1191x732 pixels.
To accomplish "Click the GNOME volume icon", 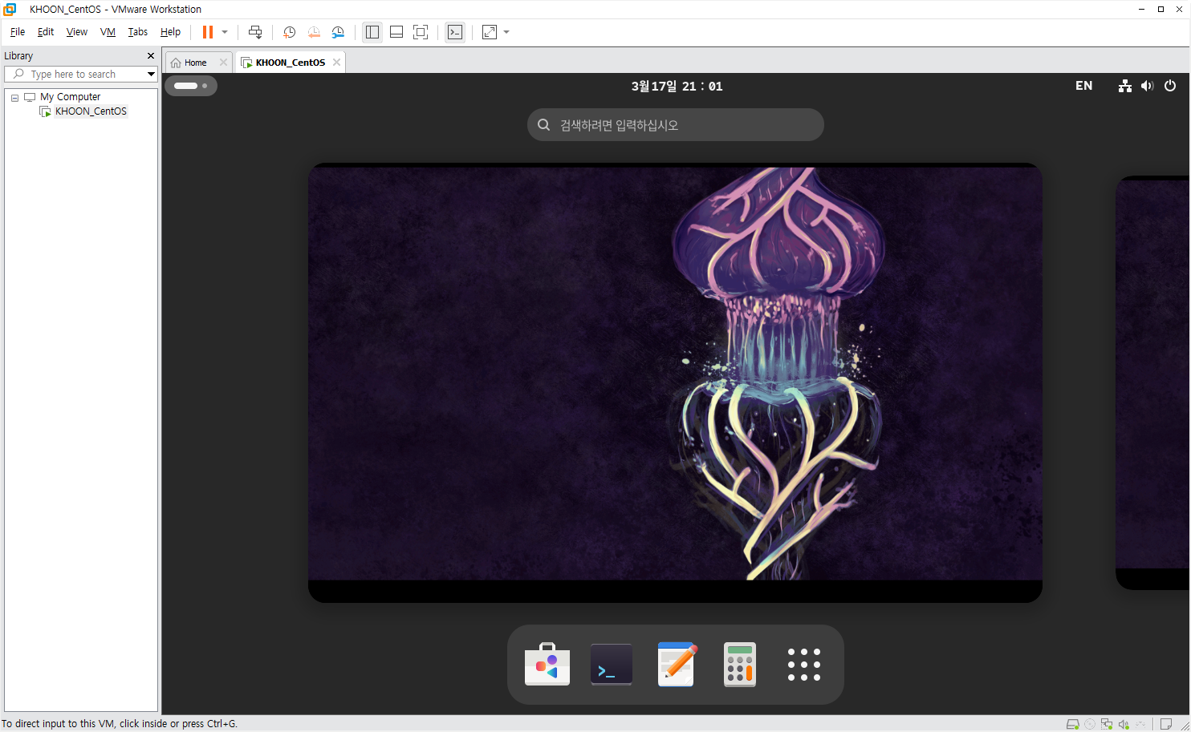I will pos(1147,86).
